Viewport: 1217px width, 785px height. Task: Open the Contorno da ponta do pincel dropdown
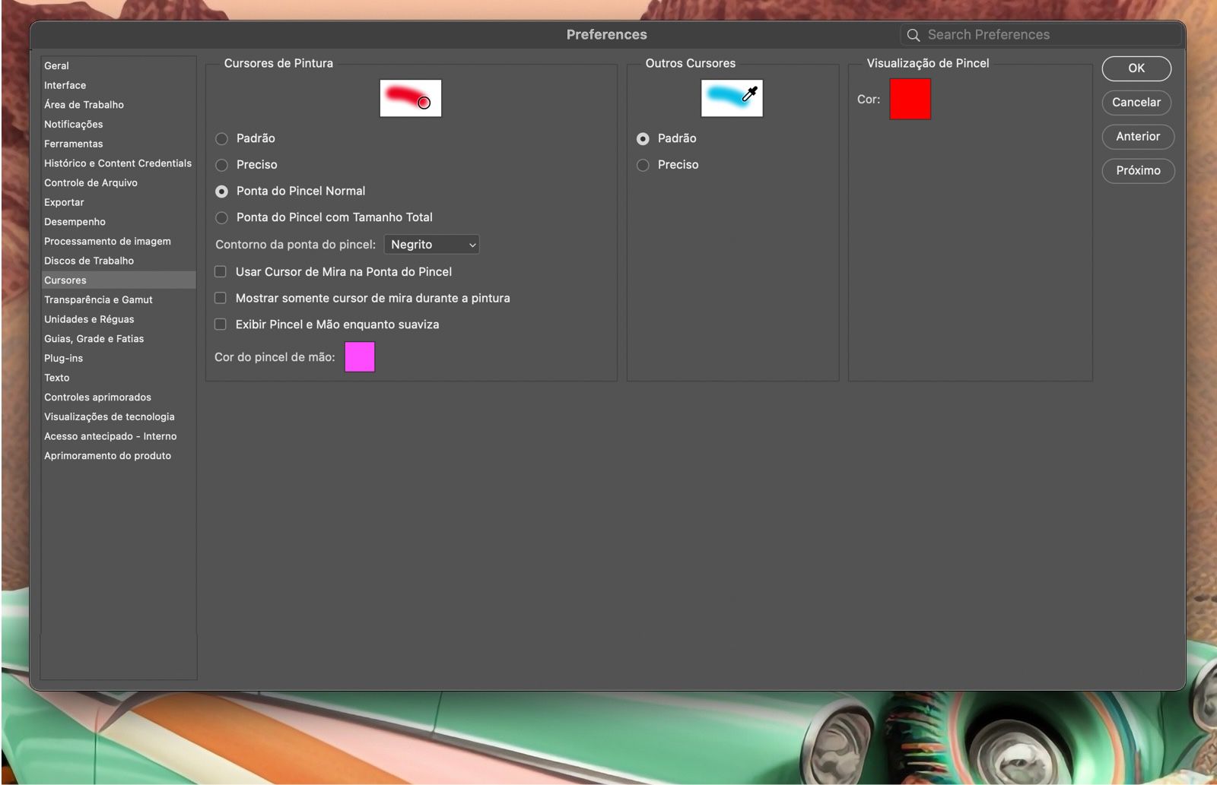[431, 244]
